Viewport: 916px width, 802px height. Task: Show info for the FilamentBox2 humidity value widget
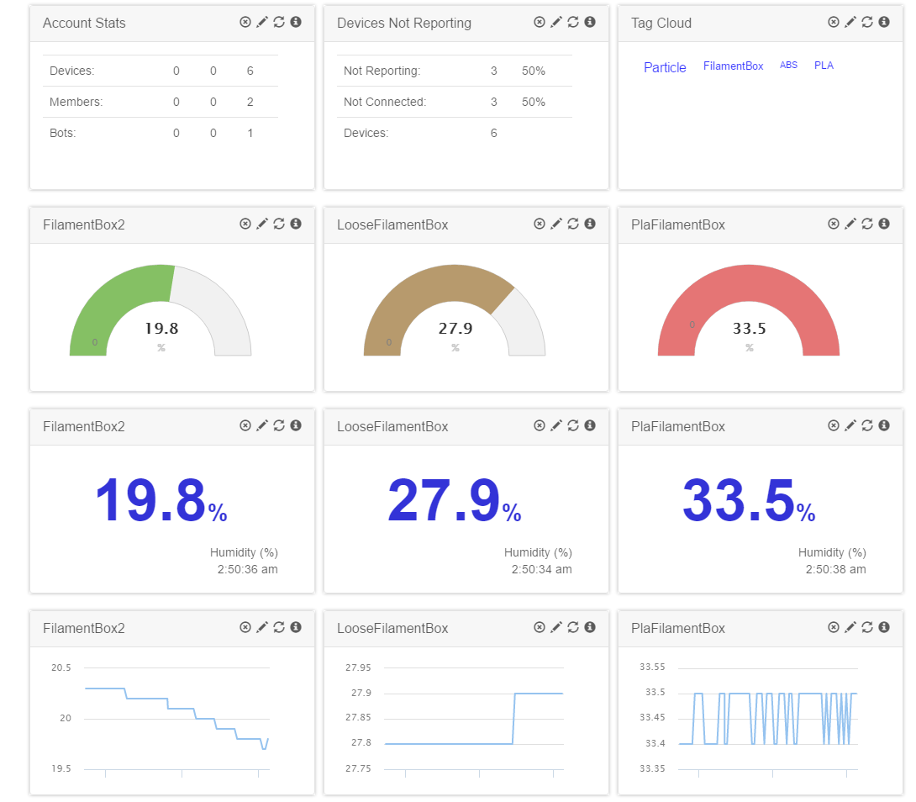pyautogui.click(x=295, y=425)
